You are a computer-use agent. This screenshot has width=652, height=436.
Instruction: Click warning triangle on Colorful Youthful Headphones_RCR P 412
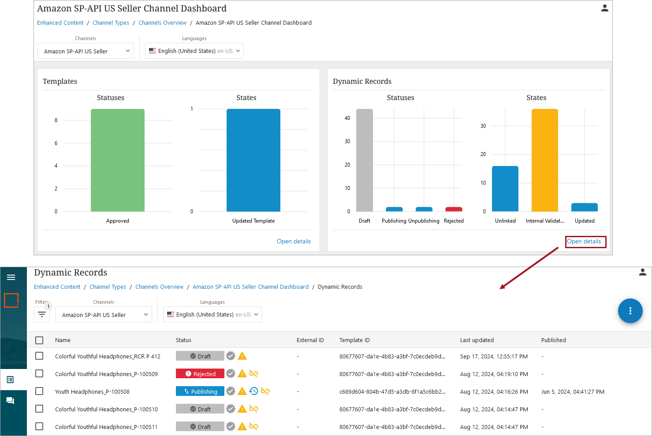tap(242, 356)
